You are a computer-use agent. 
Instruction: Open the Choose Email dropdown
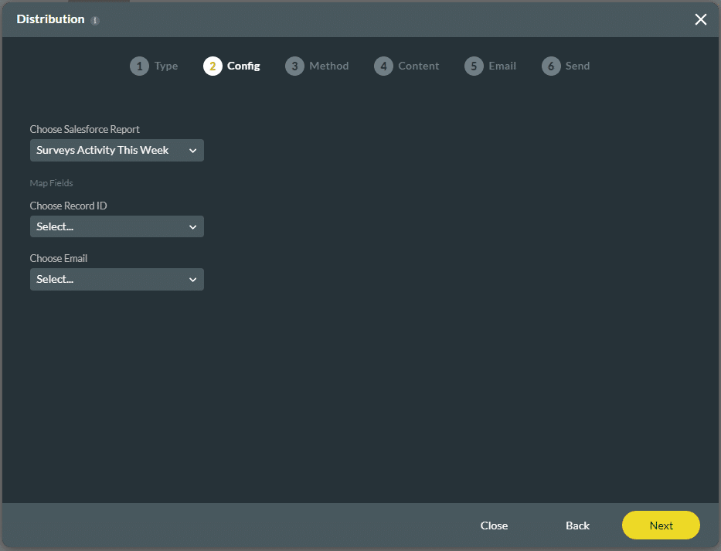tap(117, 280)
